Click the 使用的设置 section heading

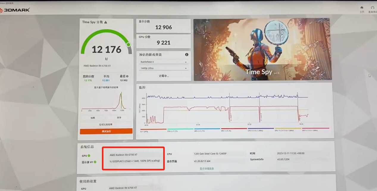pos(88,181)
